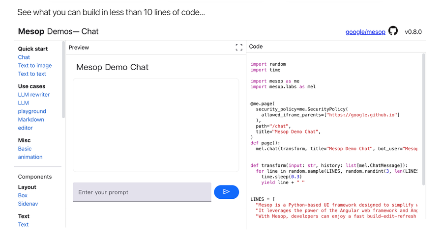Click the v0.8.0 version label

[413, 32]
